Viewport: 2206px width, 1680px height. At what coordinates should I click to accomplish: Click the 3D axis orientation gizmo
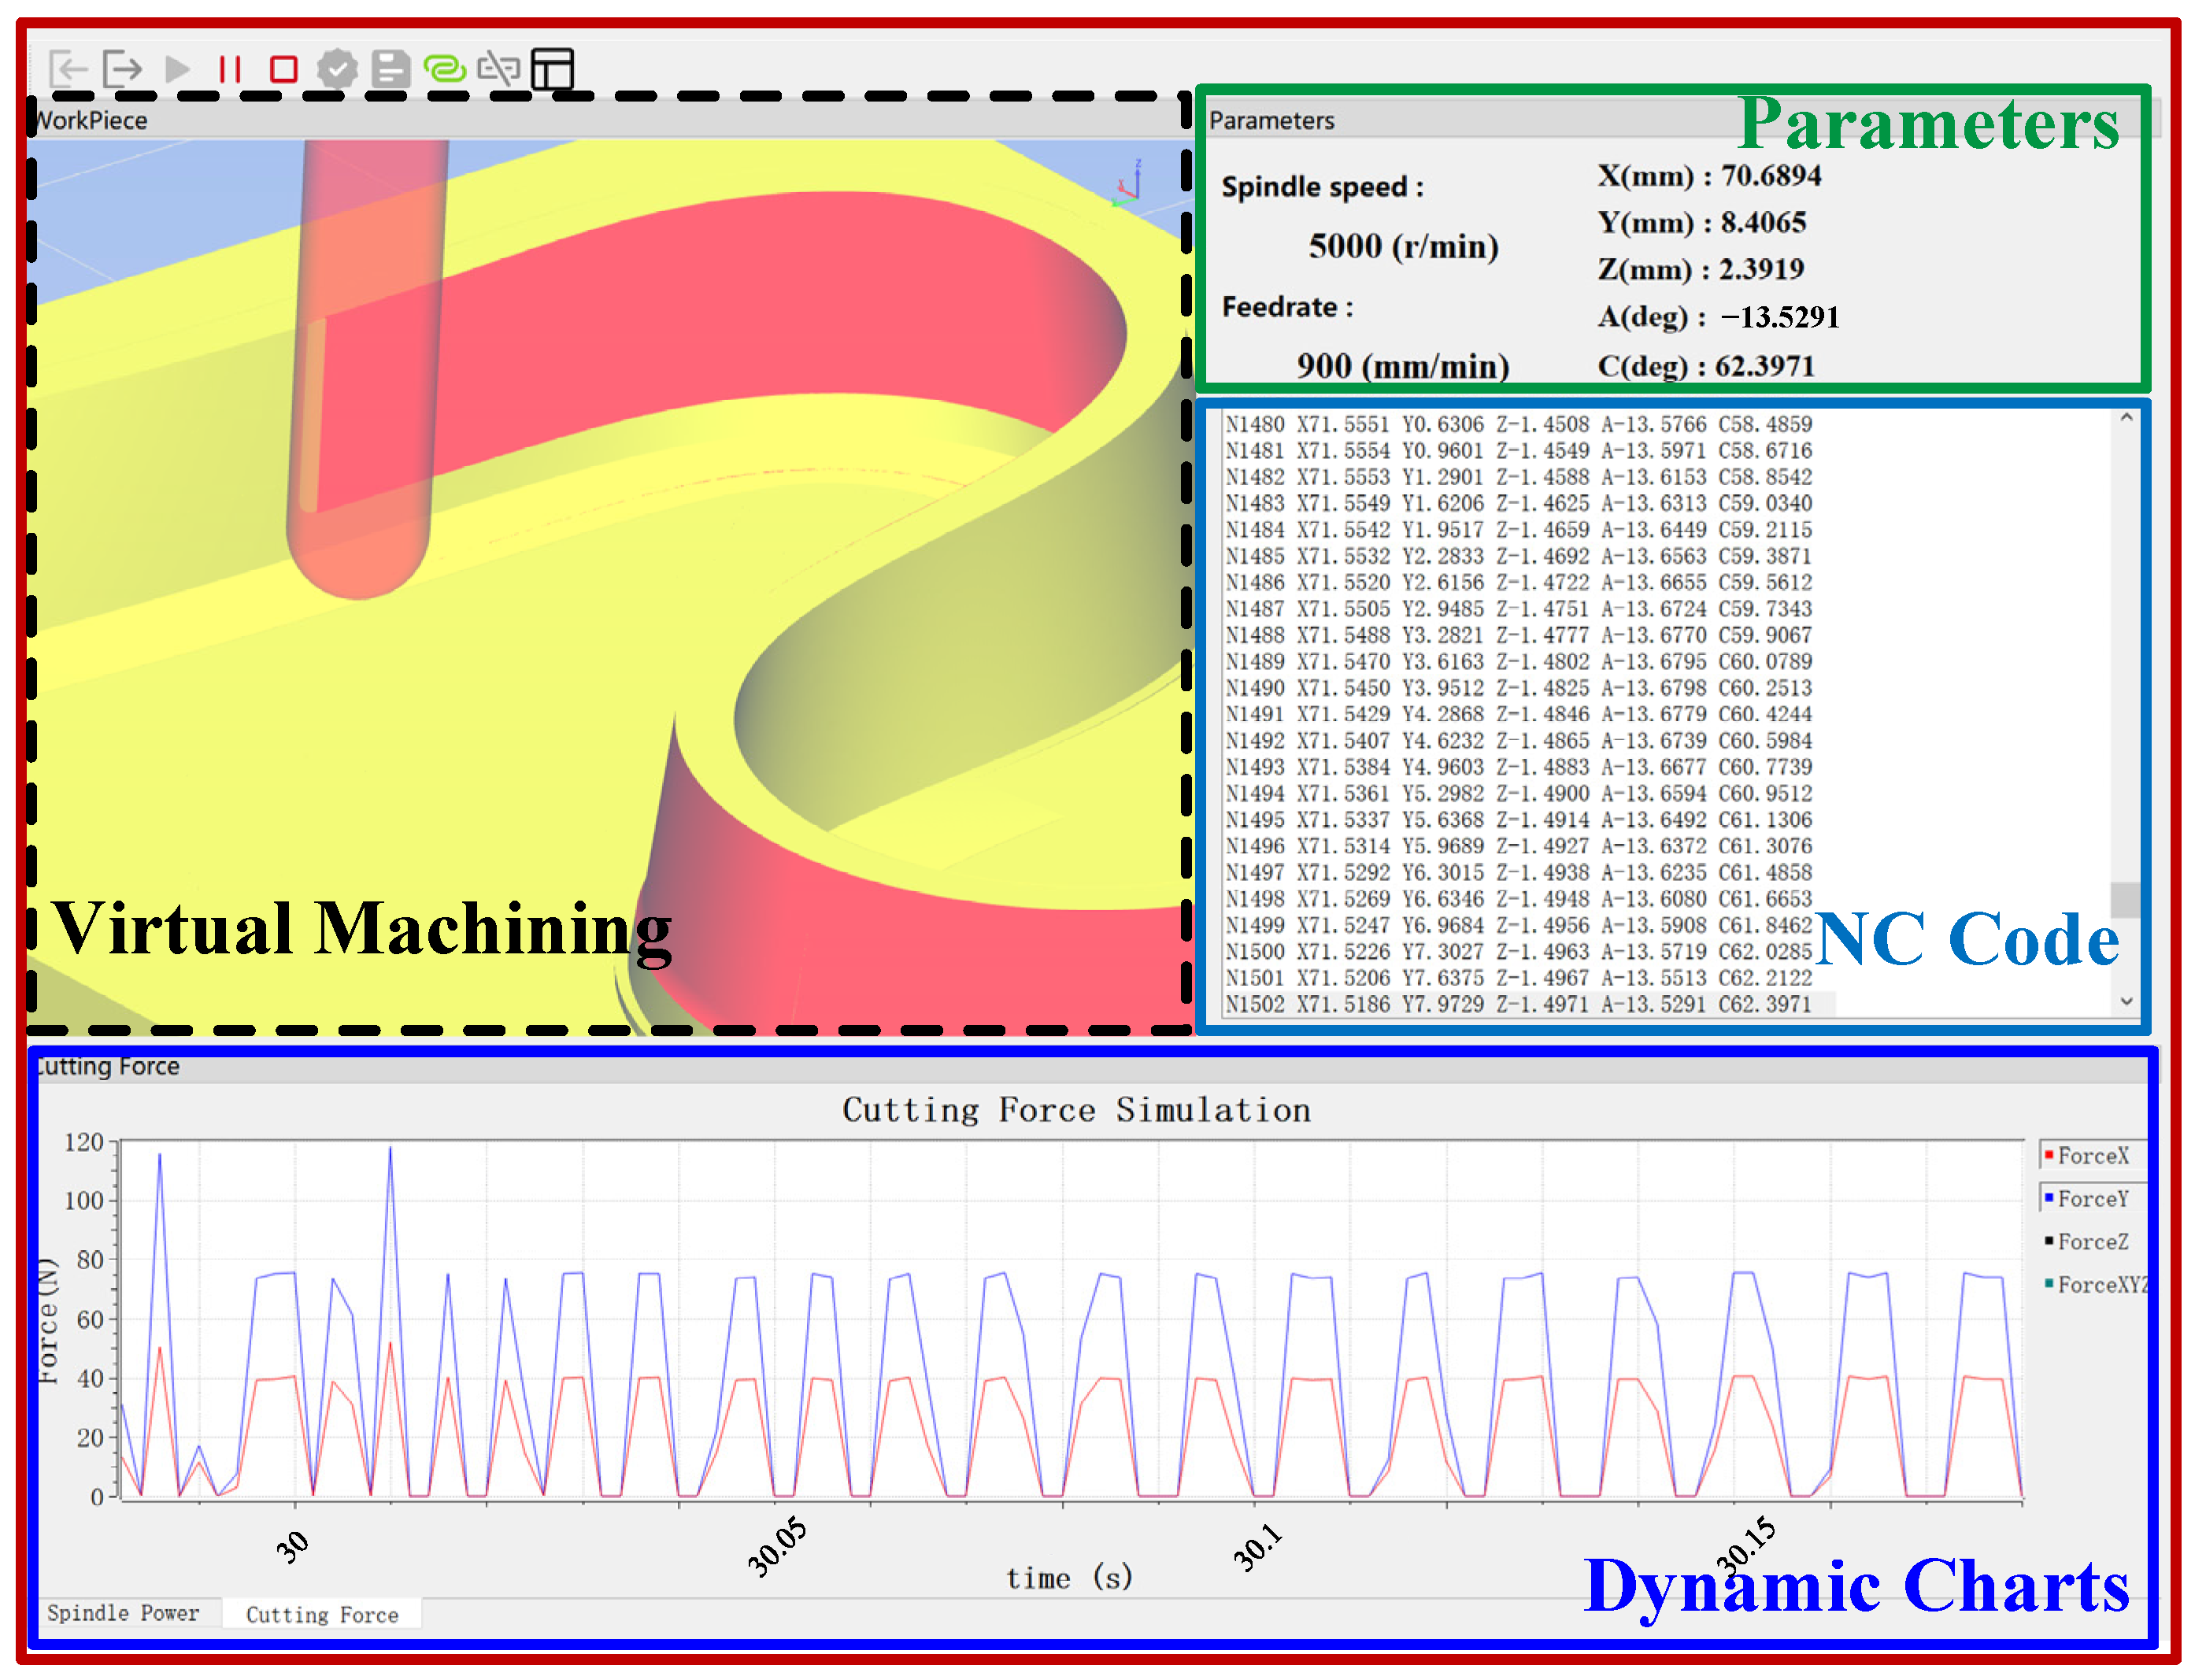point(1130,184)
